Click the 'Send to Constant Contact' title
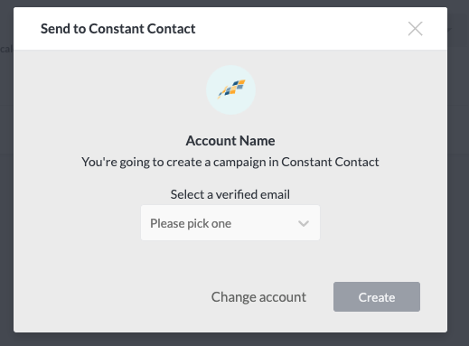 [118, 29]
